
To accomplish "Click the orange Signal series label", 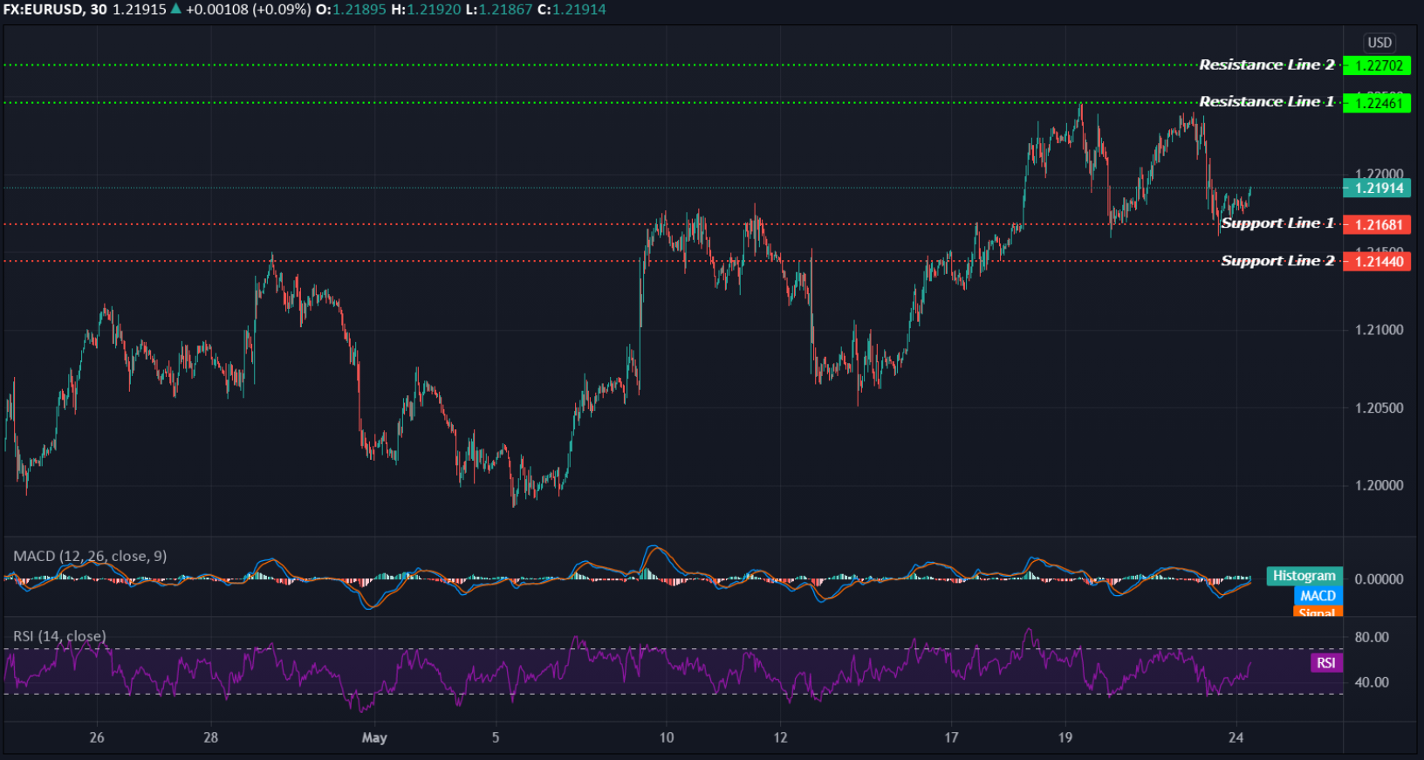I will [x=1318, y=612].
